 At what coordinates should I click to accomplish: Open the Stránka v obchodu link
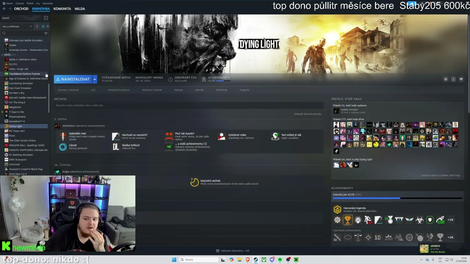(68, 90)
